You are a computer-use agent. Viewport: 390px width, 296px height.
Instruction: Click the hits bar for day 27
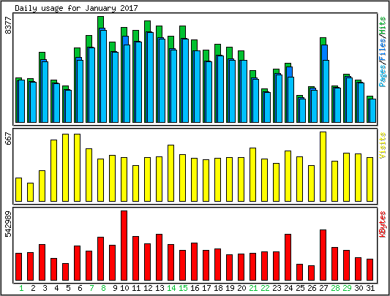click(323, 41)
